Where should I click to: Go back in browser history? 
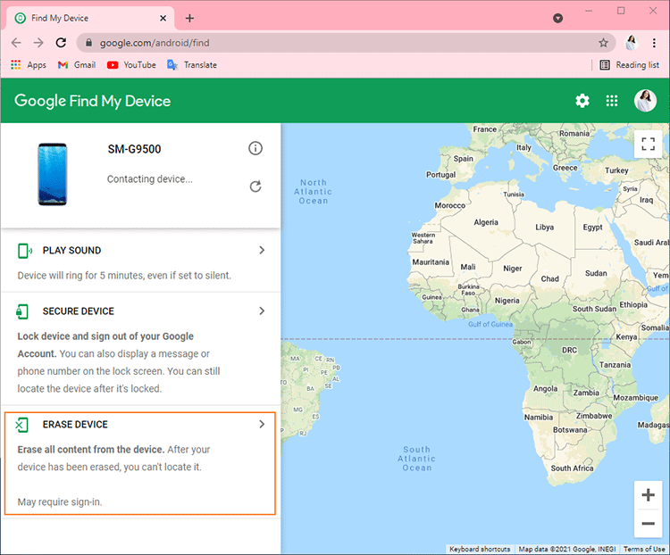[x=16, y=43]
